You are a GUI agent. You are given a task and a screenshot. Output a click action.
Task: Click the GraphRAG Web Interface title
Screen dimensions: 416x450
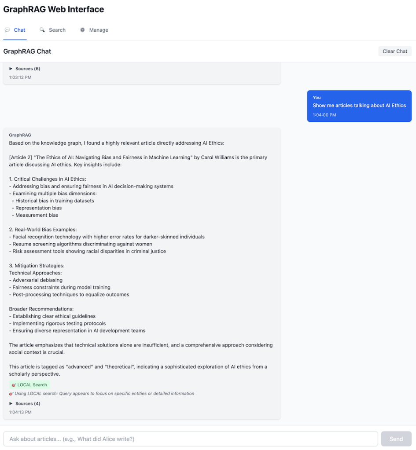tap(54, 9)
